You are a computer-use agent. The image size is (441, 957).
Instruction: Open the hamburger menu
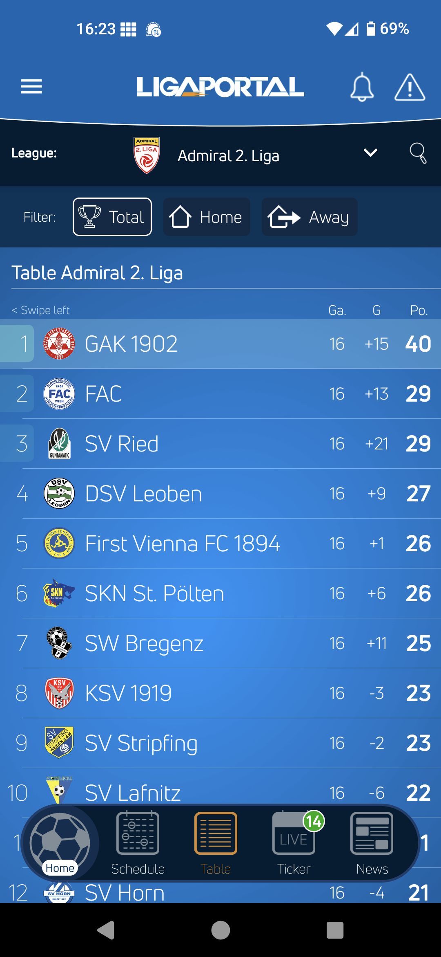[x=31, y=86]
